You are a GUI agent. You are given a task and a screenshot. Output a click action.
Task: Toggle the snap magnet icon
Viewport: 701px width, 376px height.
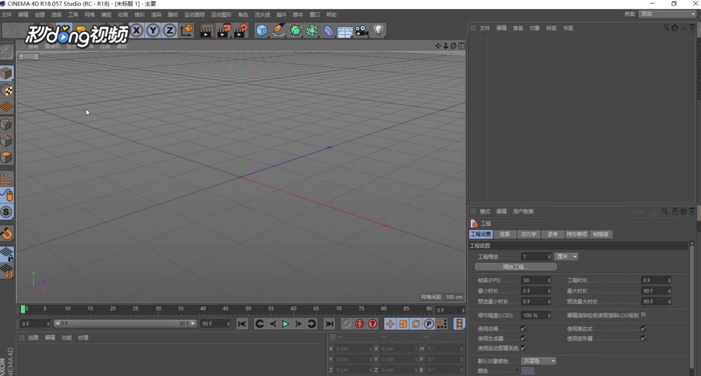tap(7, 233)
